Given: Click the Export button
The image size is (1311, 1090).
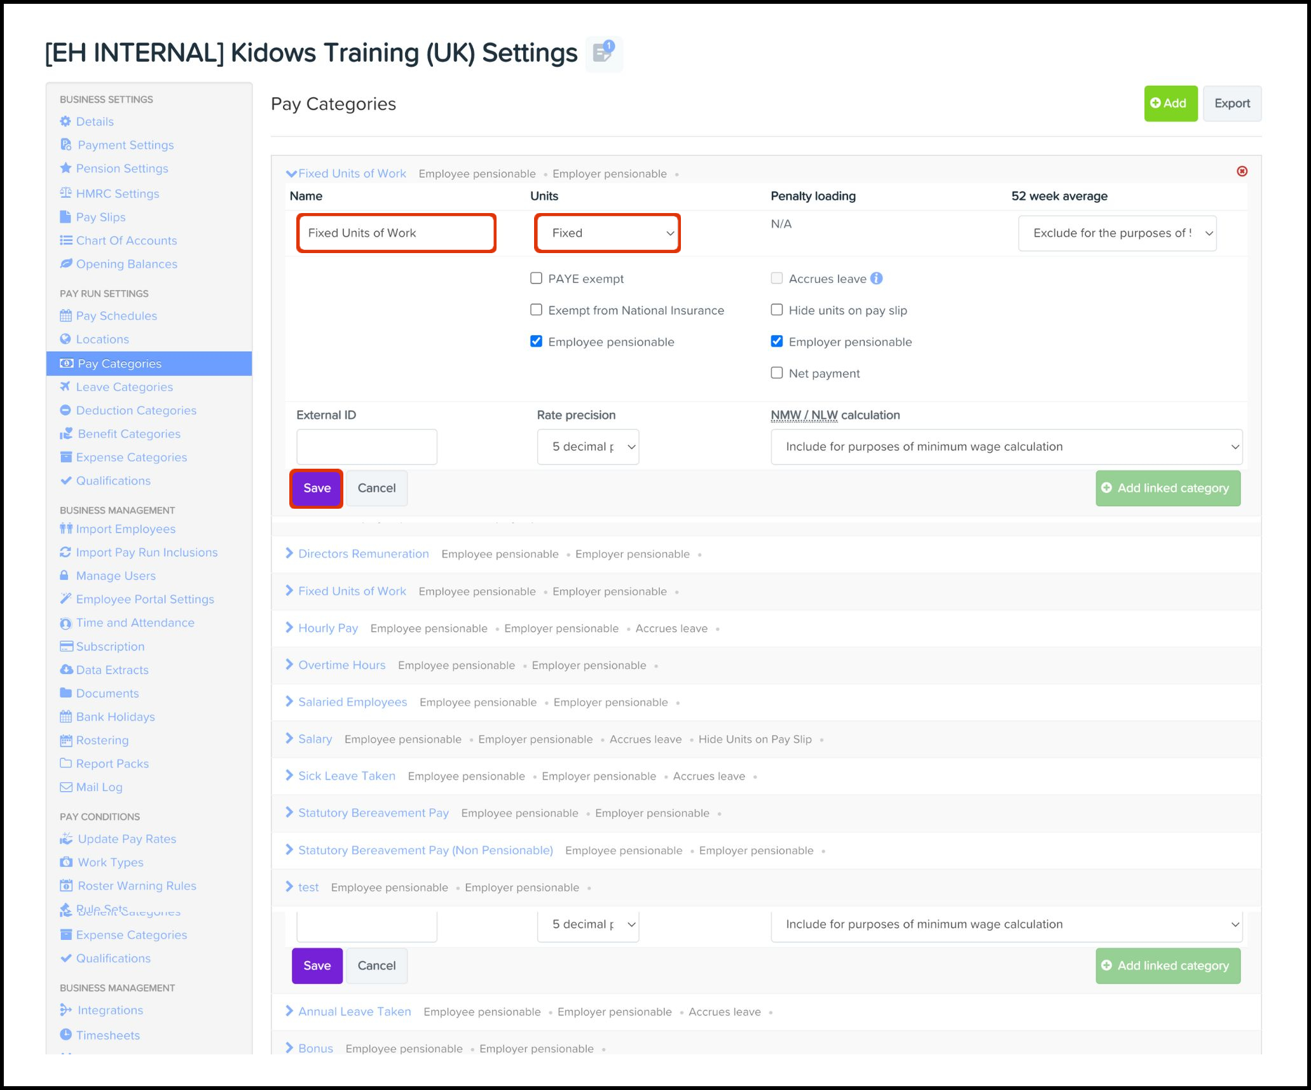Looking at the screenshot, I should coord(1232,104).
